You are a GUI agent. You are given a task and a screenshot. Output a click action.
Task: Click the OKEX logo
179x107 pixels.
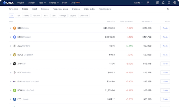tap(8, 3)
